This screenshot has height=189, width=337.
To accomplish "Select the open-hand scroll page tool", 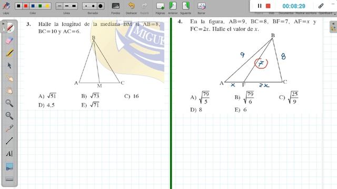I will coord(9,91).
